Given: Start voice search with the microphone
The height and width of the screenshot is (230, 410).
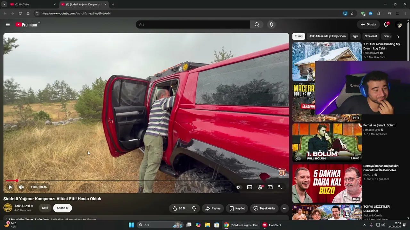Looking at the screenshot, I should click(271, 25).
